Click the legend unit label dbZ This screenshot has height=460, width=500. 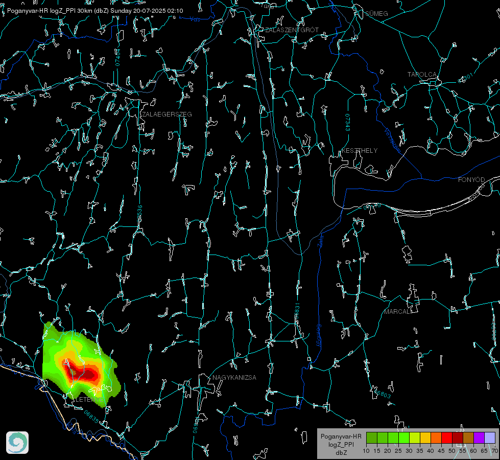(x=341, y=453)
